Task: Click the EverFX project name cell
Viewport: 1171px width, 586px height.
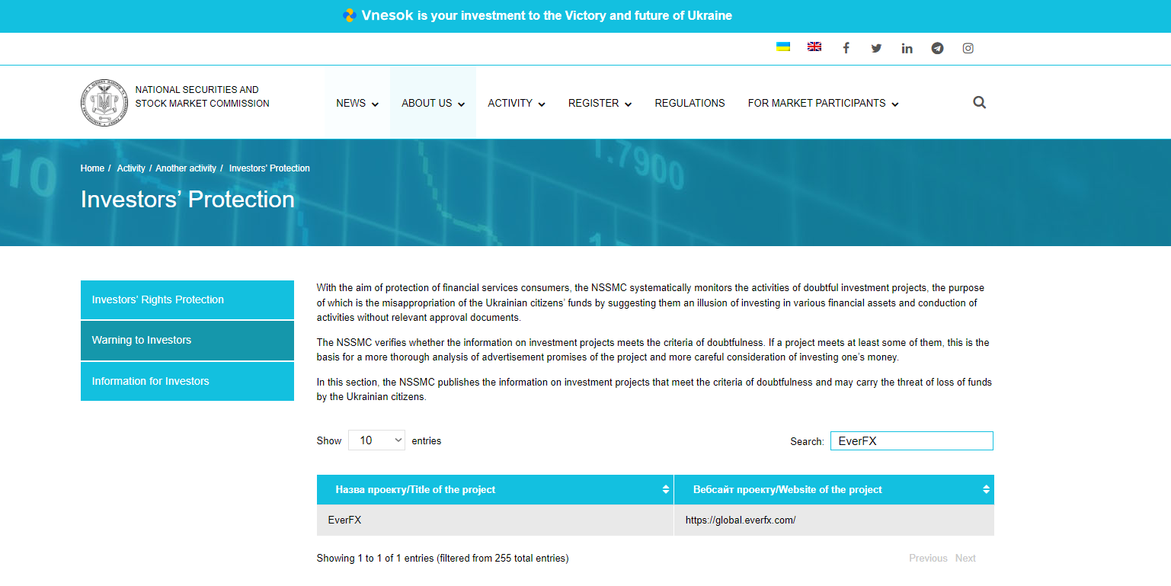Action: 495,520
